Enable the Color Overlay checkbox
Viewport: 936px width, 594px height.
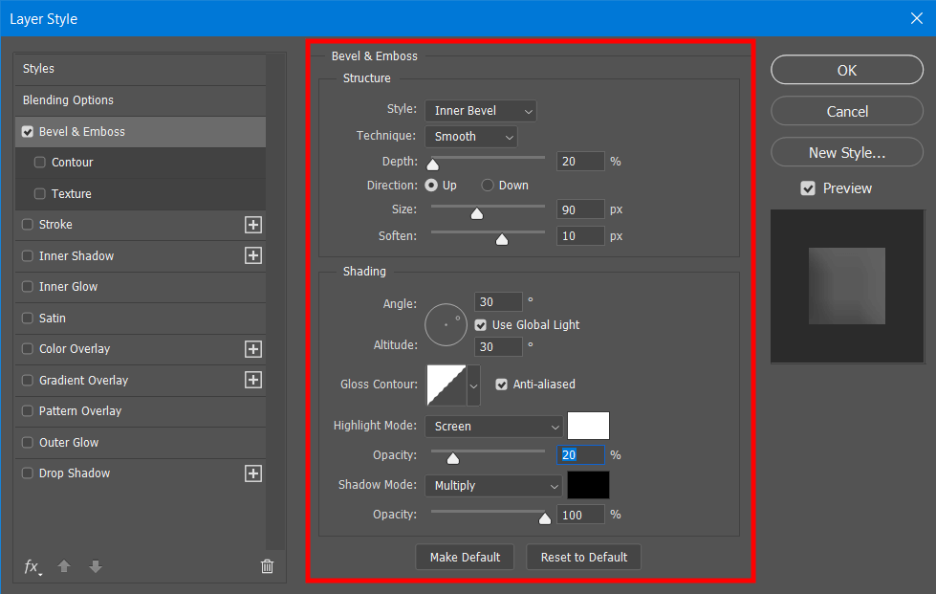[x=28, y=348]
